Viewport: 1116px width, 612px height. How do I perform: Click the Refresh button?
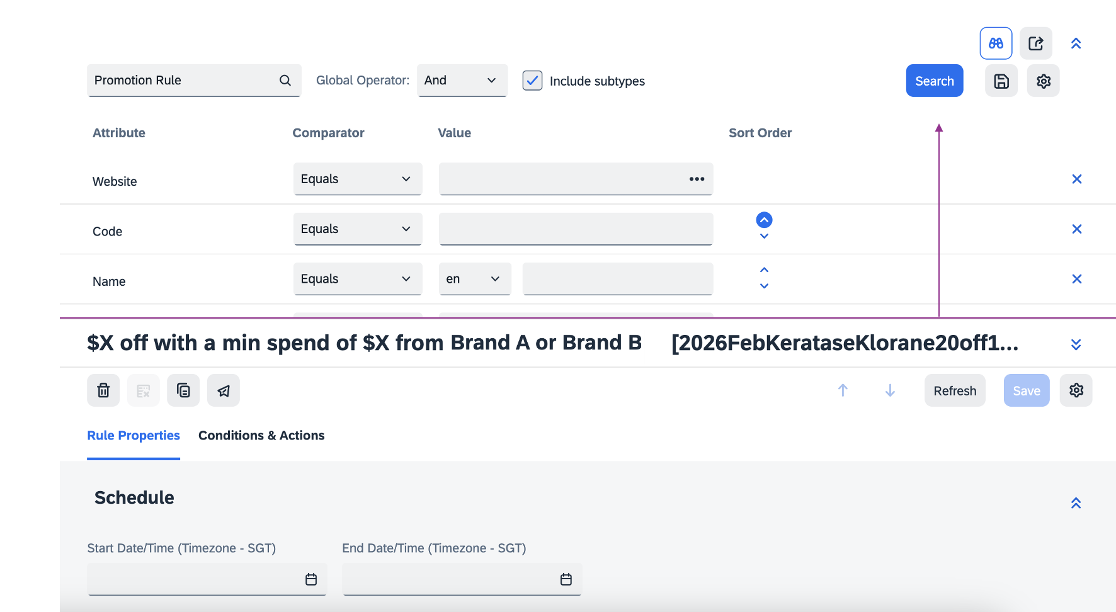pos(955,391)
